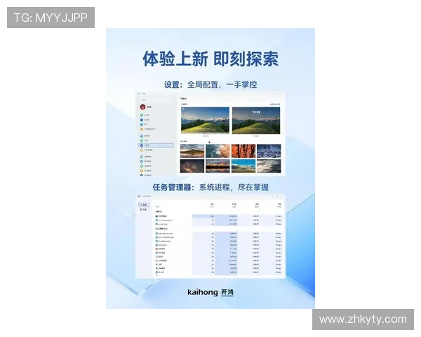This screenshot has width=421, height=337.
Task: Select the desktop wallpaper preview with taskbar
Action: (205, 120)
